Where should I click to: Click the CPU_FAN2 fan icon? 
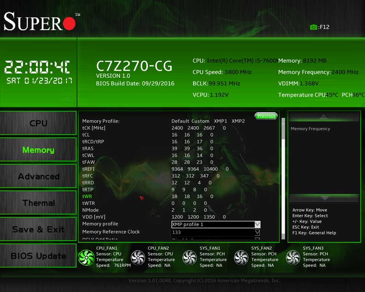pyautogui.click(x=138, y=258)
